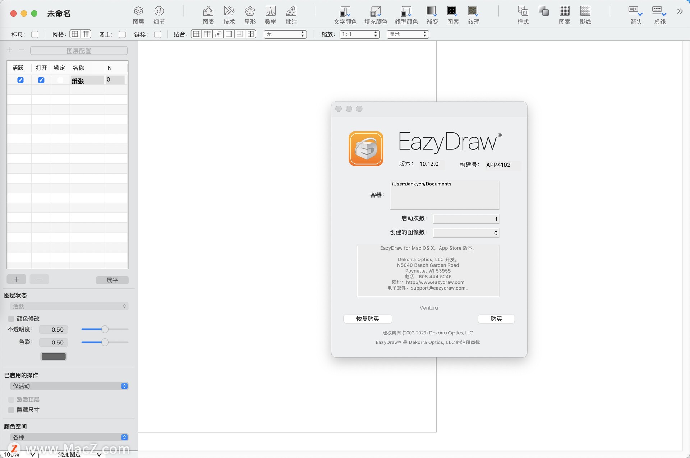The width and height of the screenshot is (690, 458).
Task: Click 恢复购买 in the About dialog
Action: [x=368, y=319]
